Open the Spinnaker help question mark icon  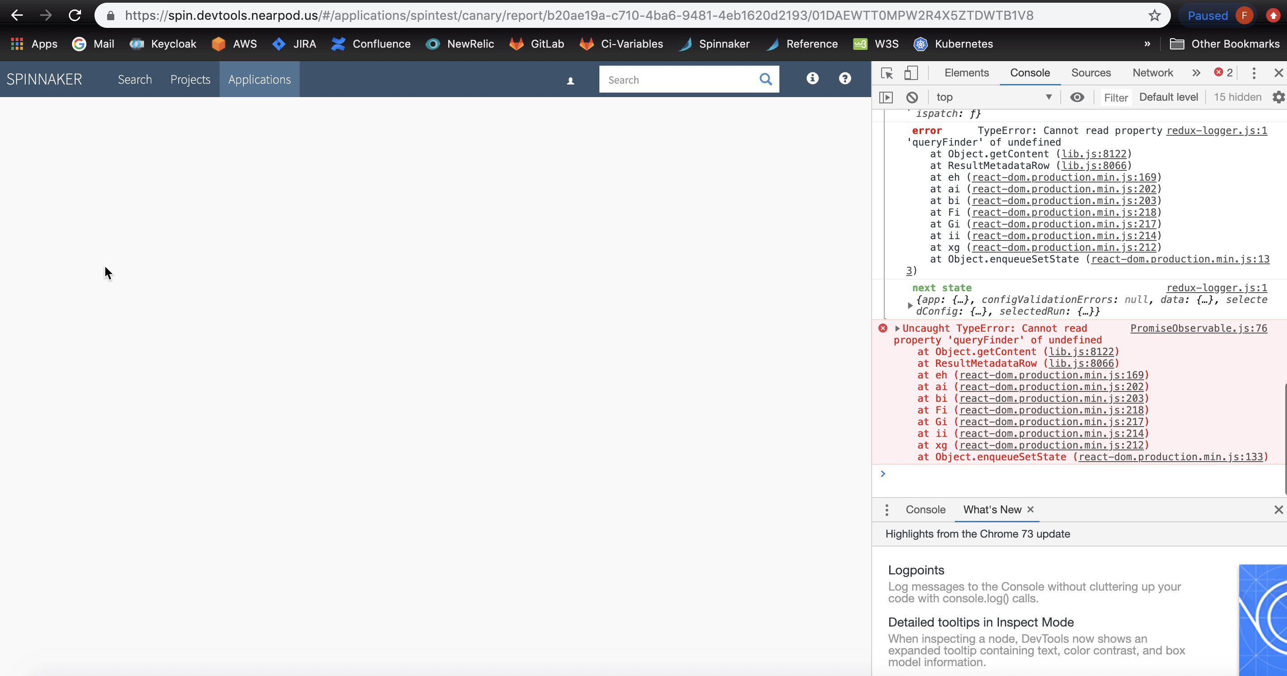(844, 79)
